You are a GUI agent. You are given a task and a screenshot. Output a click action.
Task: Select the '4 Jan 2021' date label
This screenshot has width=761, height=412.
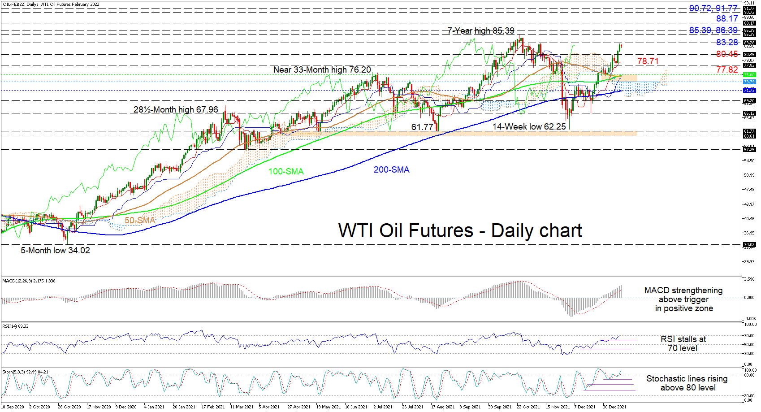pyautogui.click(x=154, y=407)
